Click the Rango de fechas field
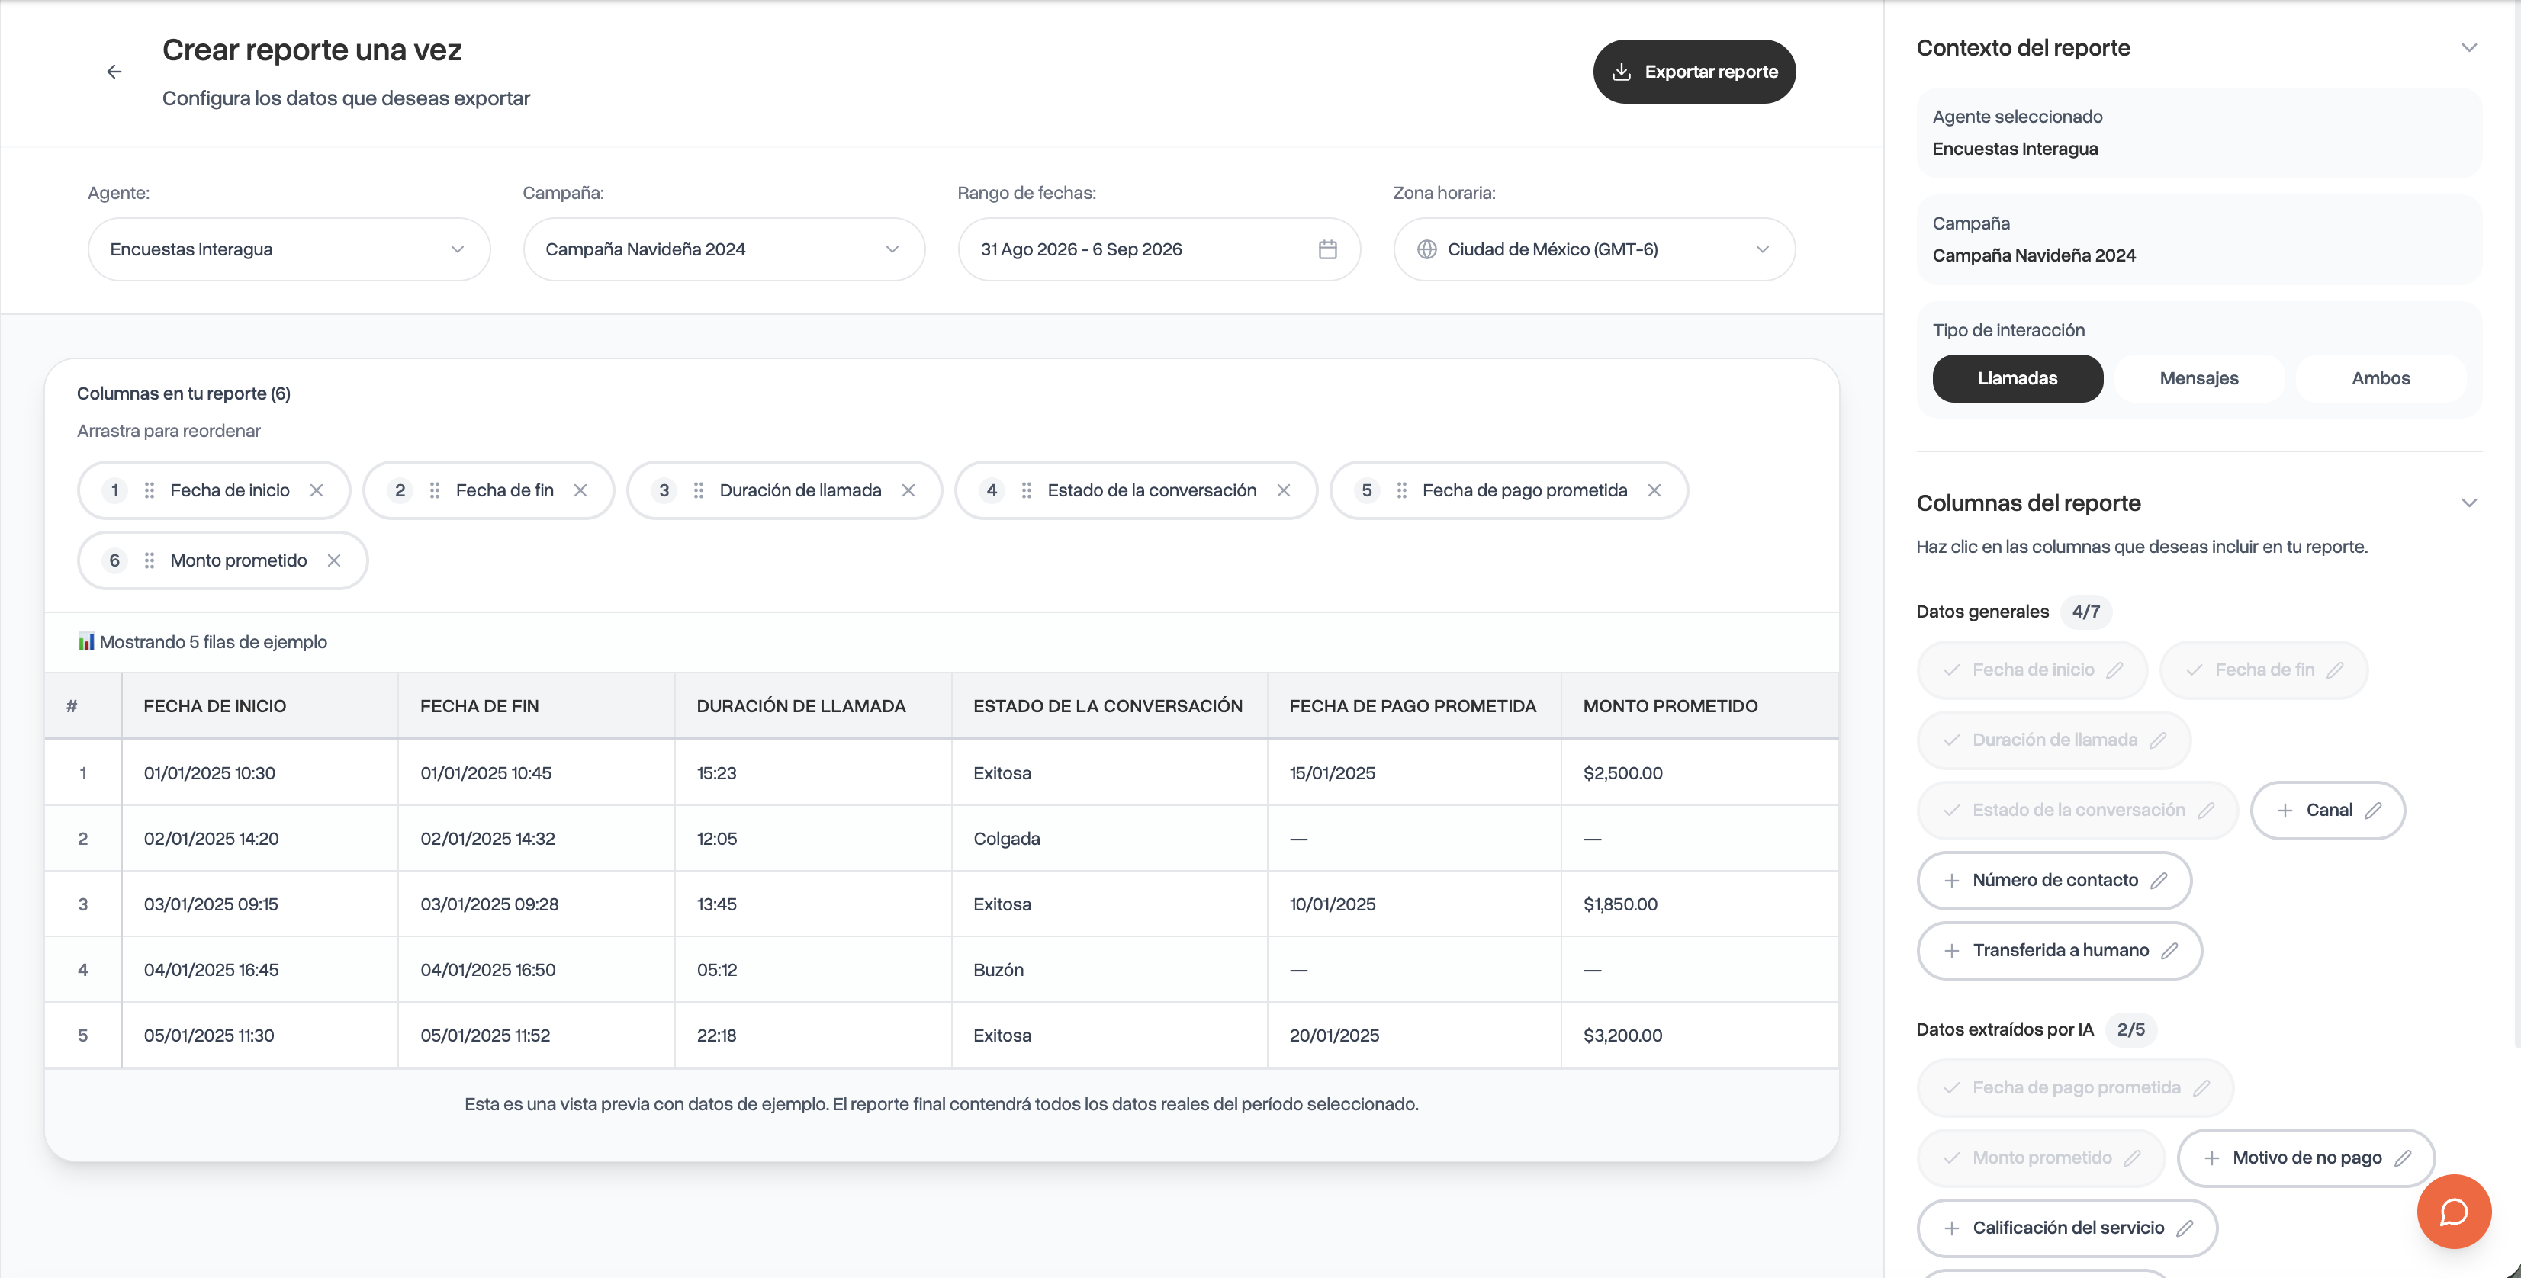 [x=1159, y=249]
